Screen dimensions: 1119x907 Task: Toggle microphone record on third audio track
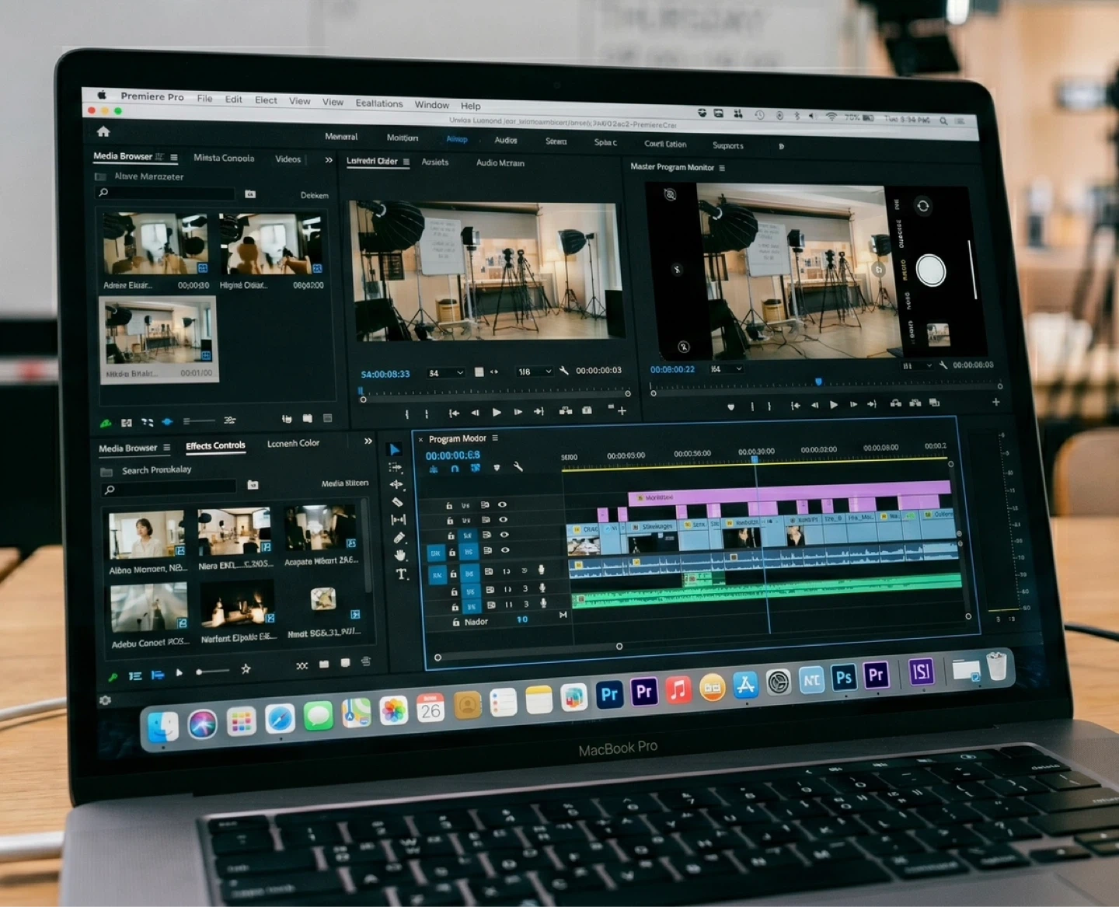(543, 603)
